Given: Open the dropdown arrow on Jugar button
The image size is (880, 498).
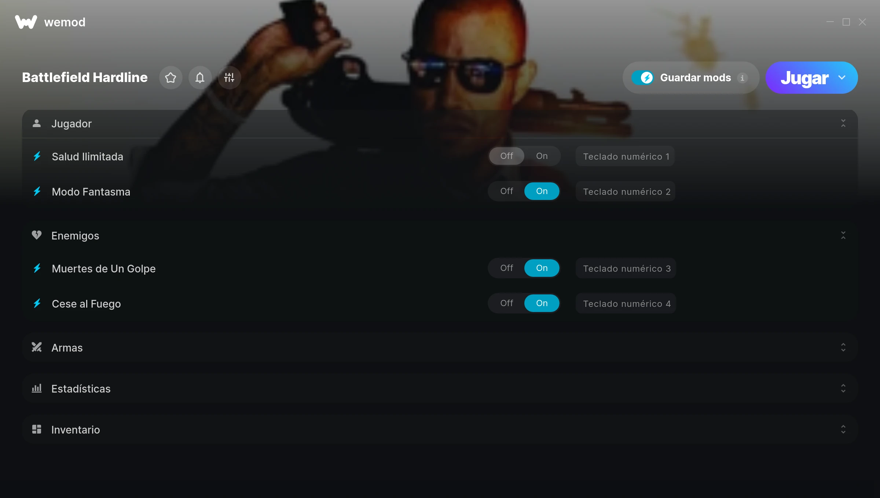Looking at the screenshot, I should point(842,78).
